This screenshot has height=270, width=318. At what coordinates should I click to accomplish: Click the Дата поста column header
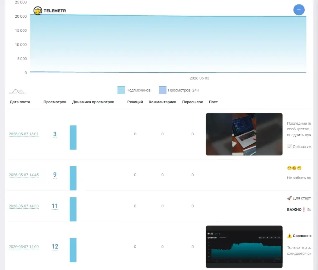point(20,102)
